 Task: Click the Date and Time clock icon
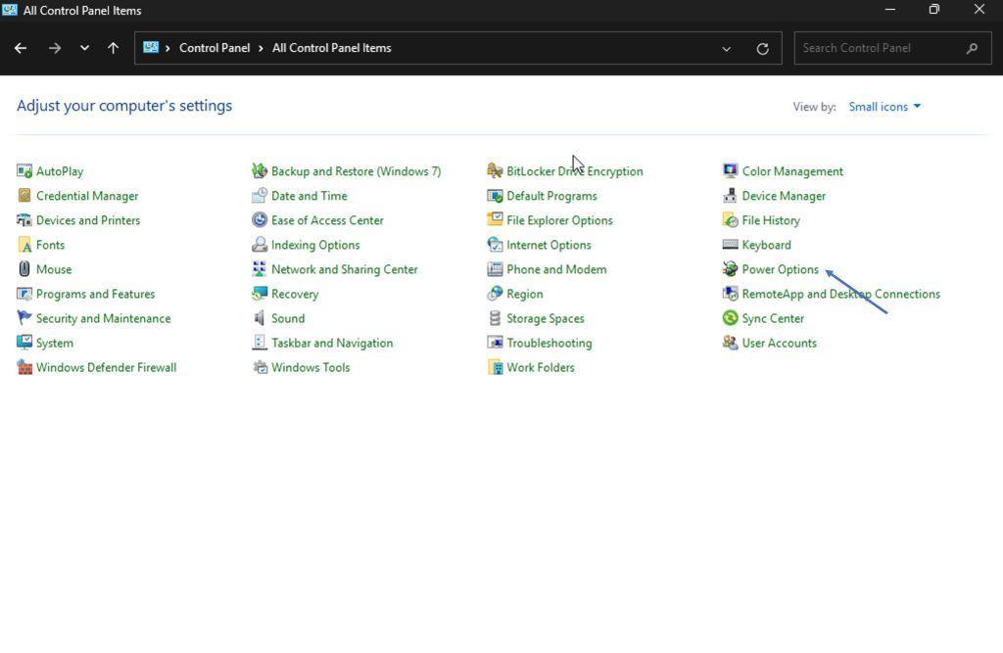[259, 196]
